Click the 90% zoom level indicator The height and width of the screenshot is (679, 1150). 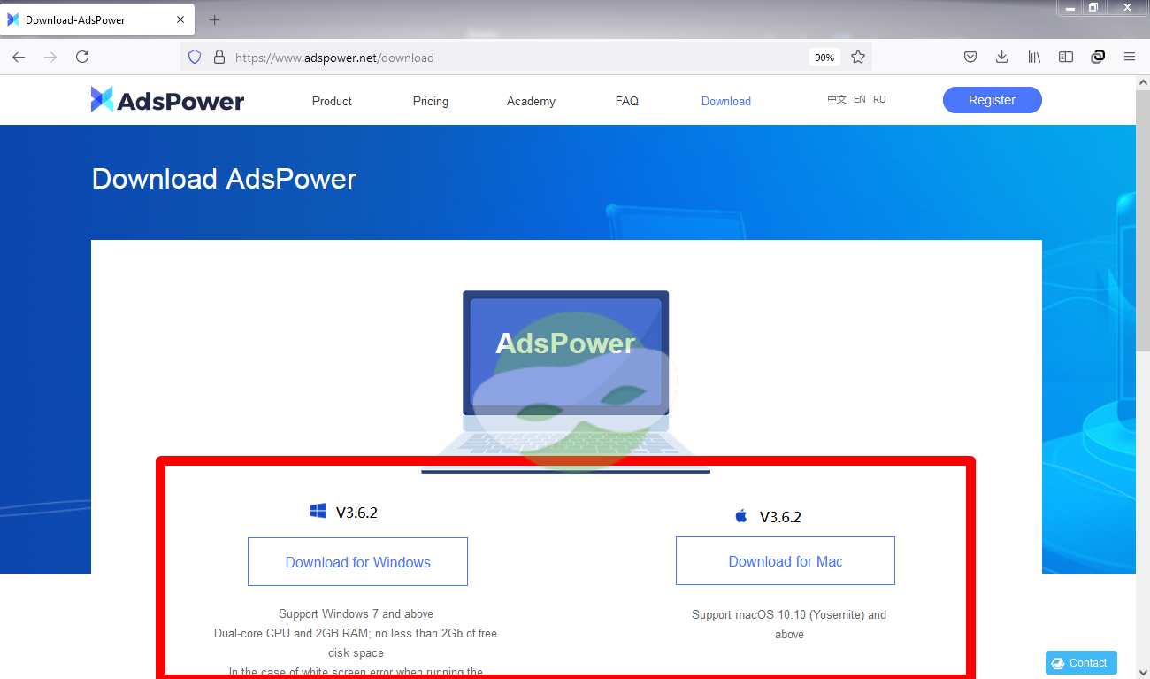coord(824,57)
